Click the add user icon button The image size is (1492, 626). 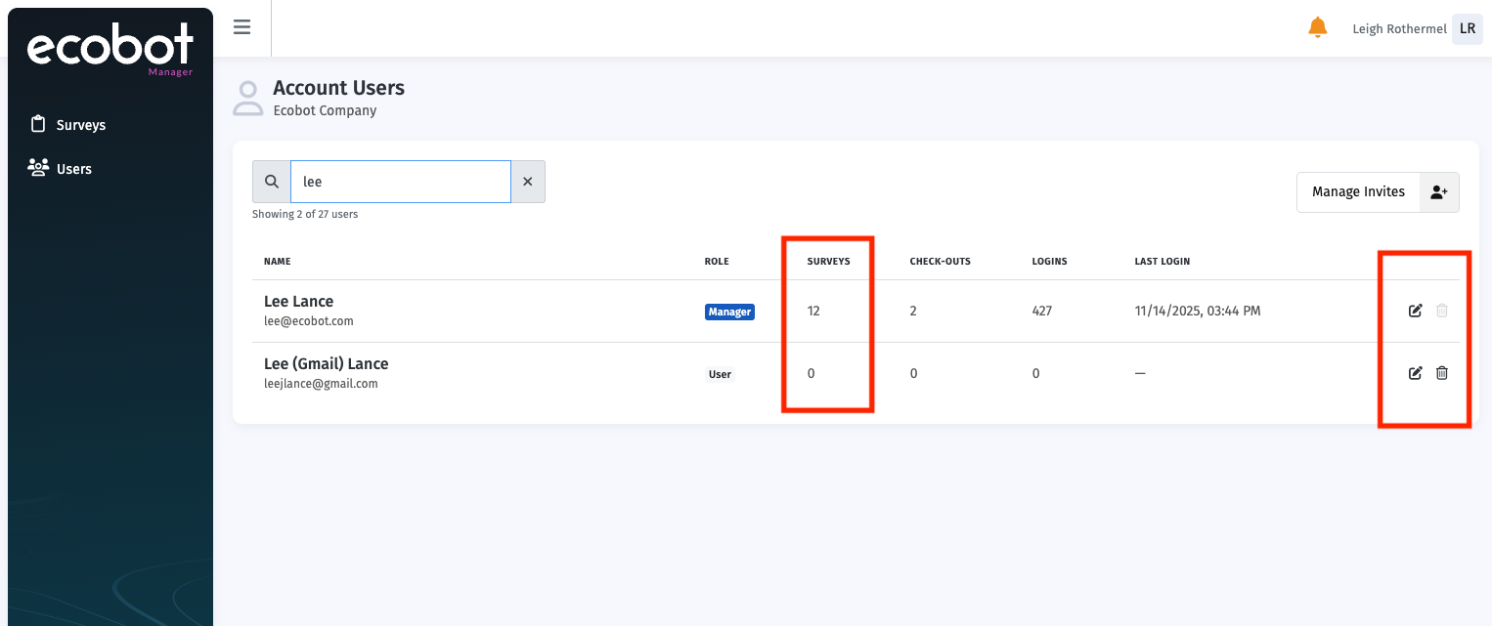[x=1438, y=192]
